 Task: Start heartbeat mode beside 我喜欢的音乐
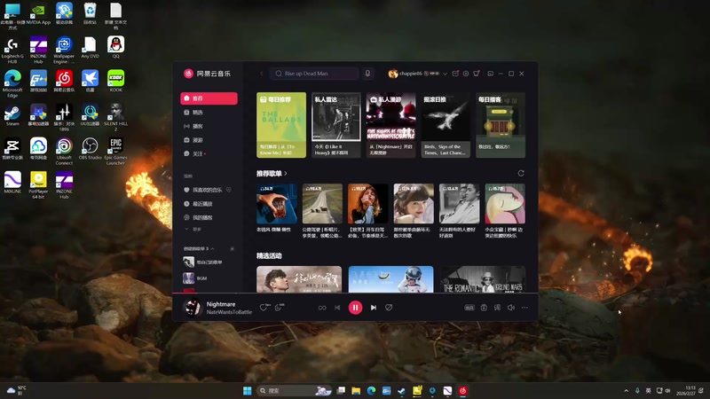click(x=229, y=190)
